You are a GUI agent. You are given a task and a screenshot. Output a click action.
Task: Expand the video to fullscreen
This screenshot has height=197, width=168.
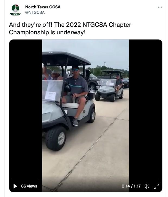156,186
